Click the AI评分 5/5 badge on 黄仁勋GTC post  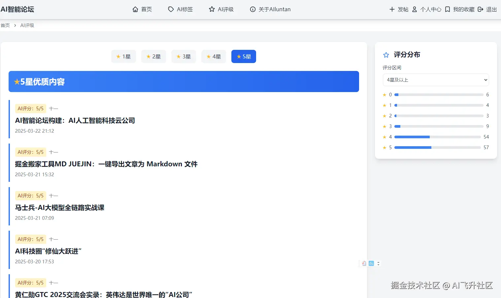tap(31, 283)
